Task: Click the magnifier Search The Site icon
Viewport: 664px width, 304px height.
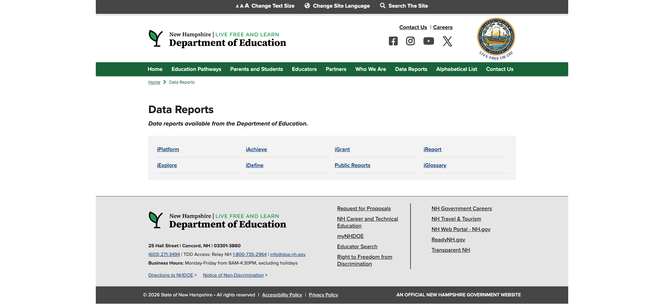Action: point(382,6)
